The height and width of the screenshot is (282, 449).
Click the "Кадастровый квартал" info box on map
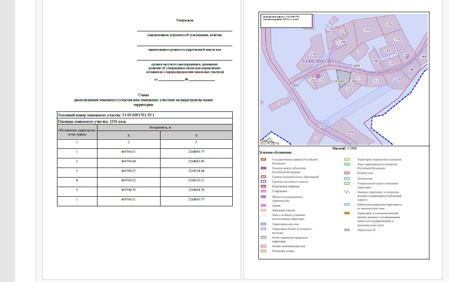[286, 21]
